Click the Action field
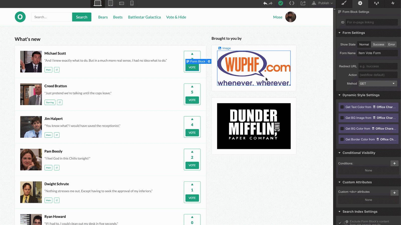 click(378, 75)
